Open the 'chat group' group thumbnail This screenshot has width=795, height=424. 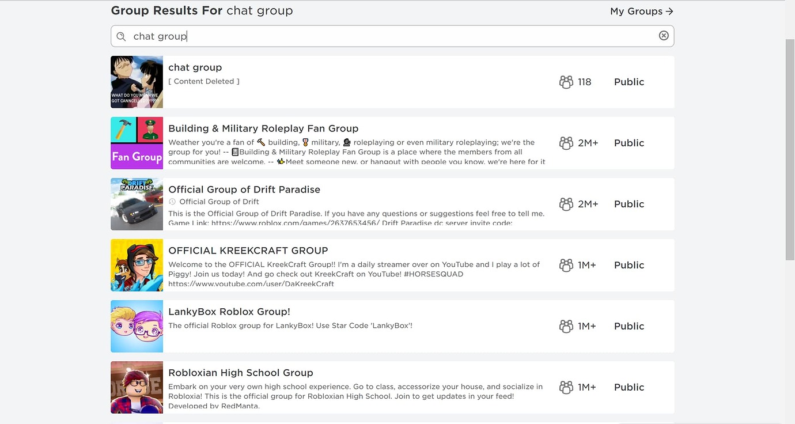click(x=137, y=82)
